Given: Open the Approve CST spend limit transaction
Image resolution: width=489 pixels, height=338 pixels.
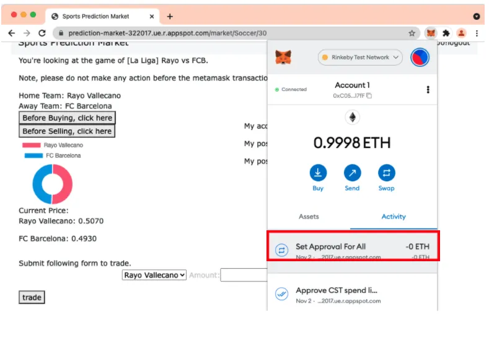Looking at the screenshot, I should click(x=353, y=292).
